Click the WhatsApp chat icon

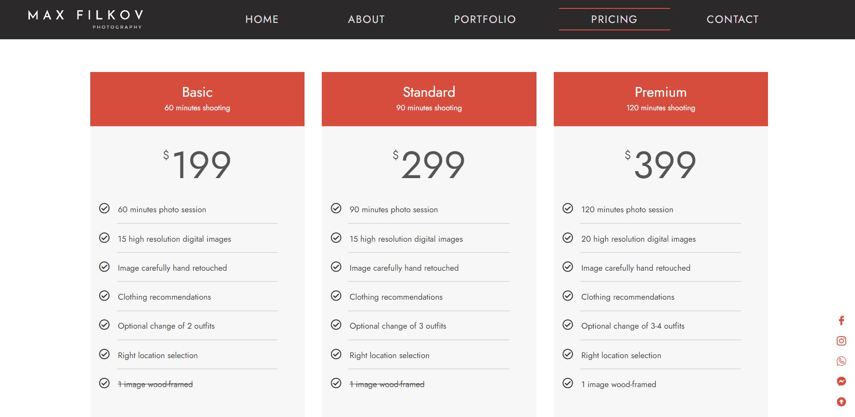[841, 361]
